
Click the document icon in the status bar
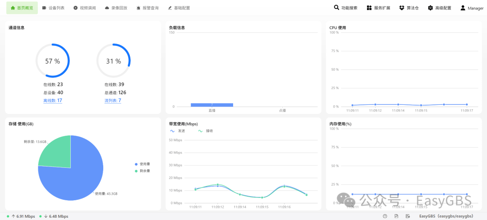tap(396, 216)
